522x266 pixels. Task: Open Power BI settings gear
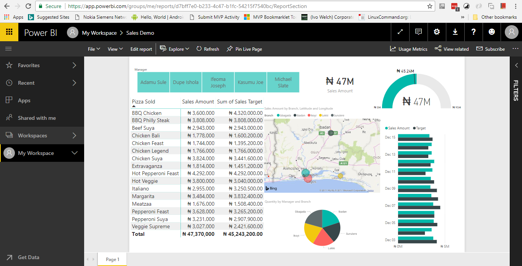(x=436, y=32)
